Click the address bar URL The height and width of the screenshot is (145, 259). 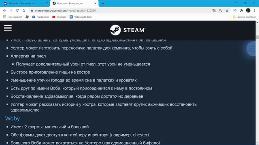click(x=66, y=10)
